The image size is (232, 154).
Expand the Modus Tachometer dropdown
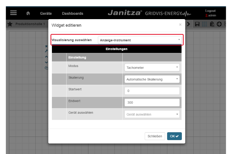click(x=152, y=68)
